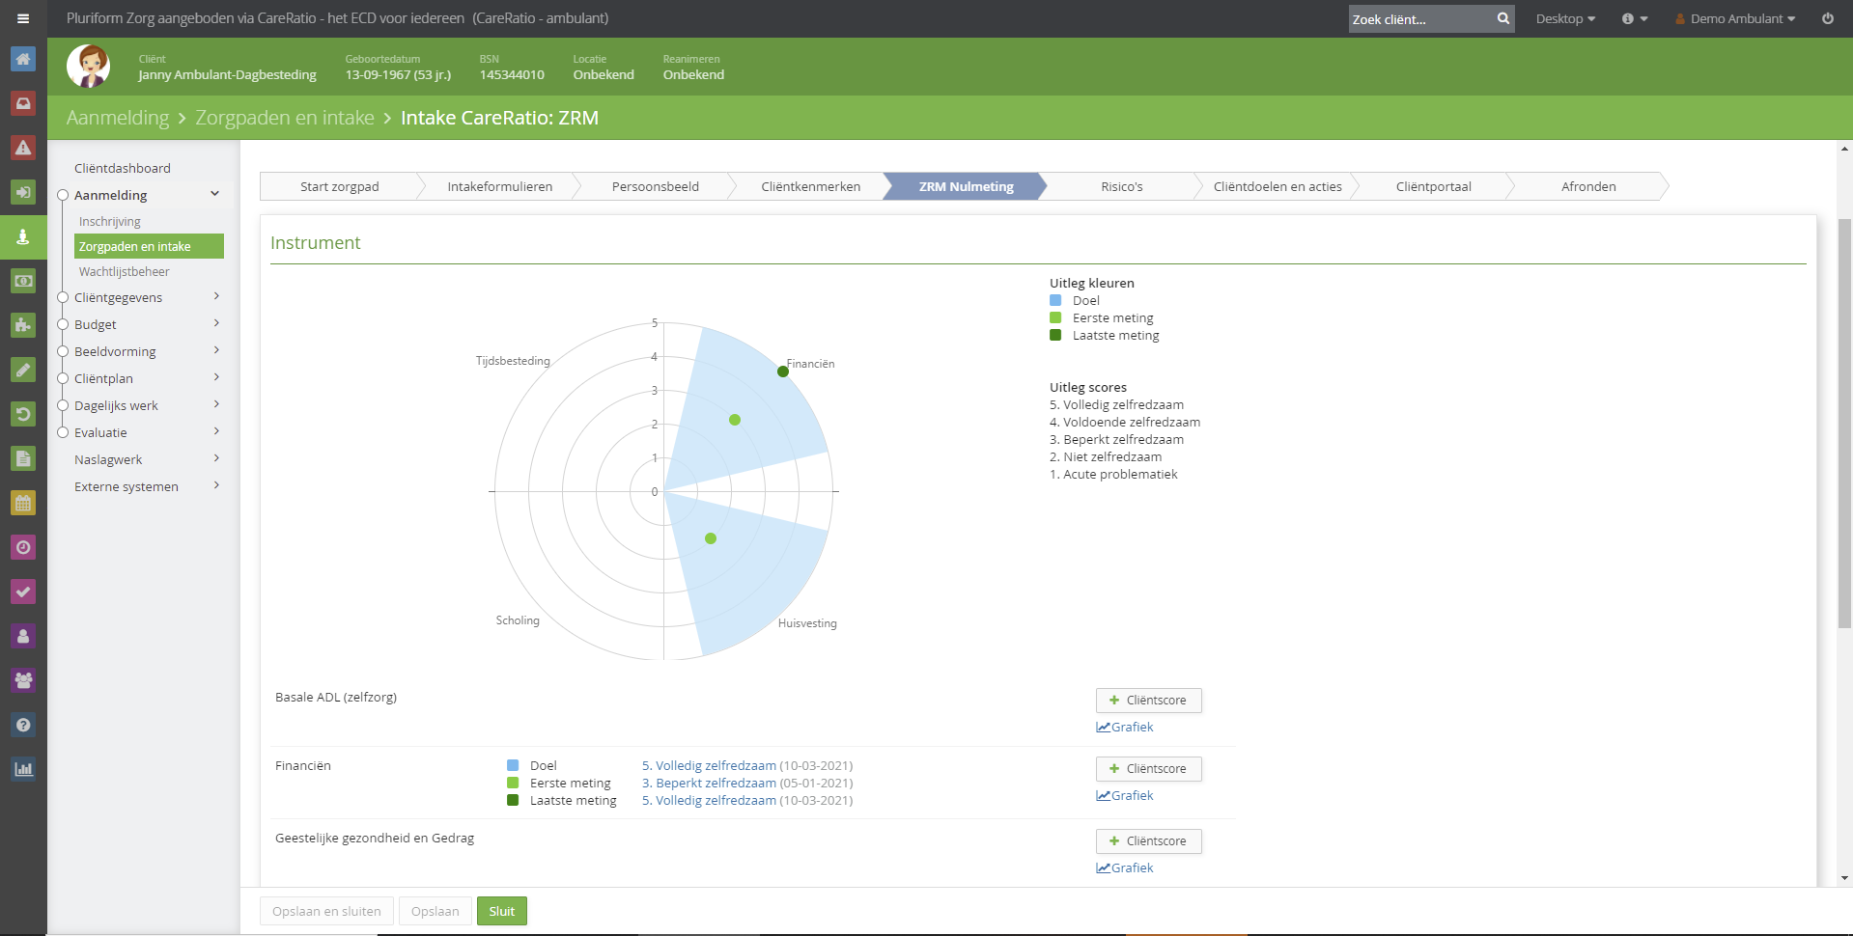
Task: Open the bar chart reports sidebar icon
Action: click(x=23, y=769)
